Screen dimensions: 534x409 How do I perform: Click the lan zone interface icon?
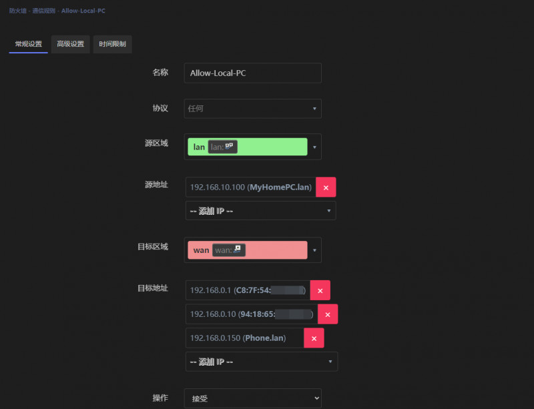pyautogui.click(x=229, y=146)
